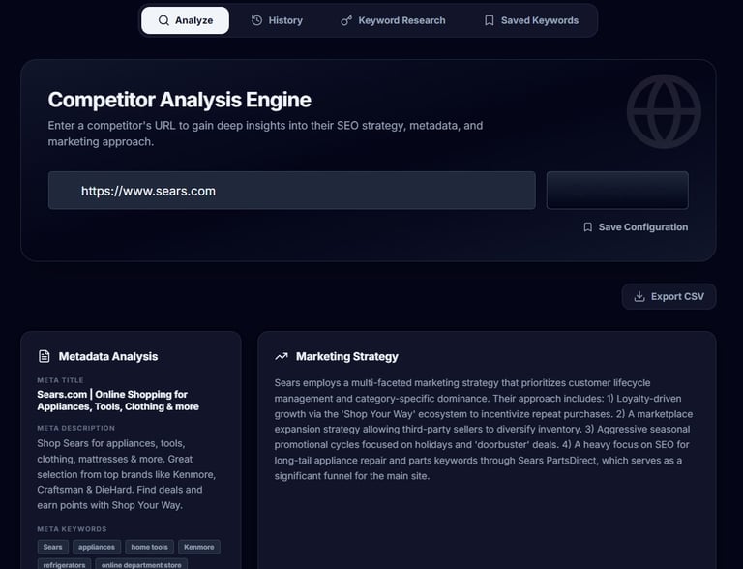Select the 'Kenmore' keyword tag
This screenshot has width=743, height=569.
[x=199, y=547]
